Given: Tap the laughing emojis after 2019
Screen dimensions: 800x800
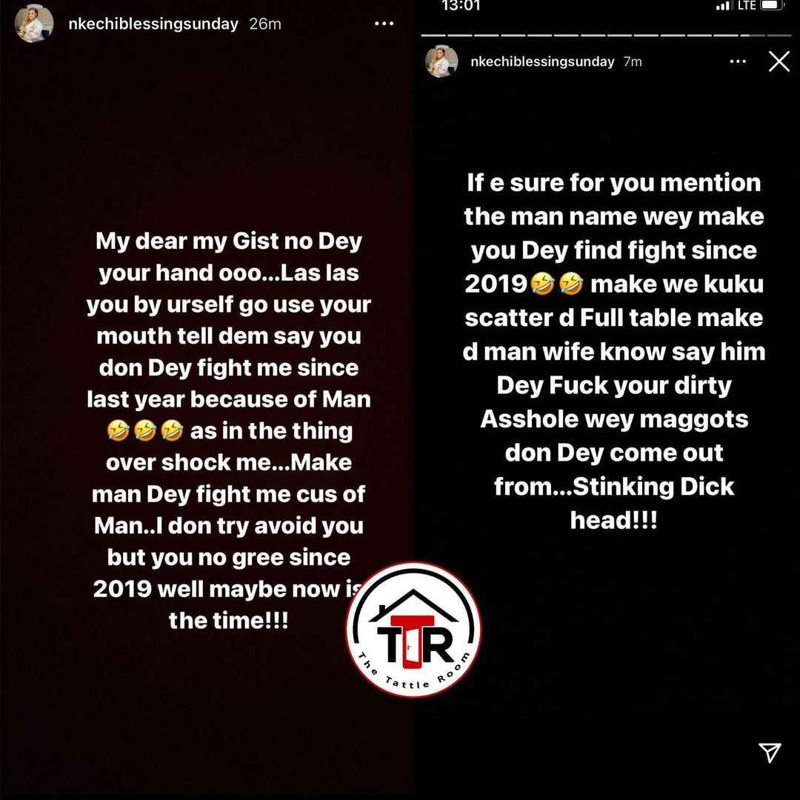Looking at the screenshot, I should click(x=557, y=284).
